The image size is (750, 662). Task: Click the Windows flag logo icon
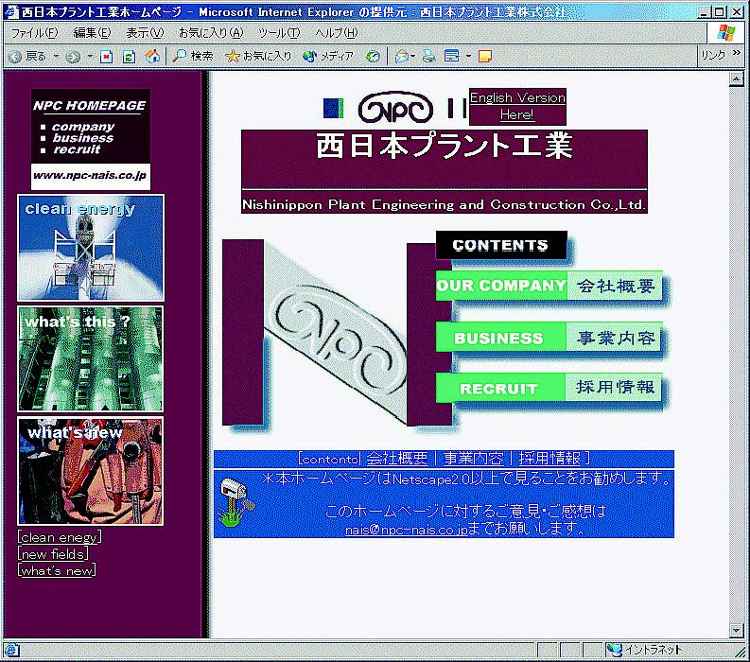[x=726, y=33]
